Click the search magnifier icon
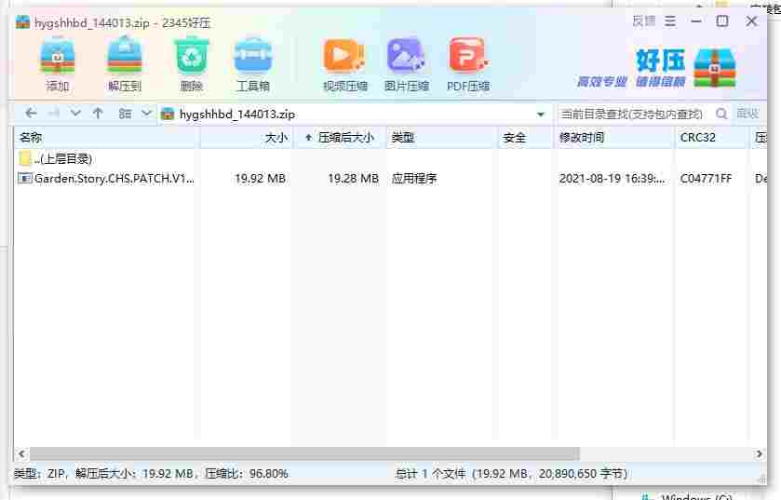Image resolution: width=781 pixels, height=500 pixels. point(720,114)
